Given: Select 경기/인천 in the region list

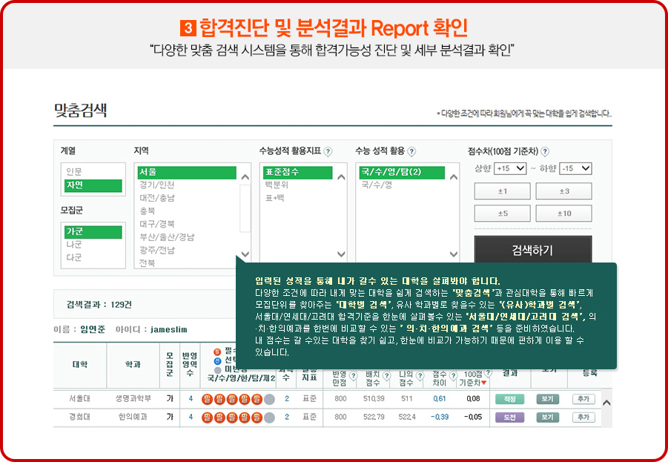Looking at the screenshot, I should [157, 185].
